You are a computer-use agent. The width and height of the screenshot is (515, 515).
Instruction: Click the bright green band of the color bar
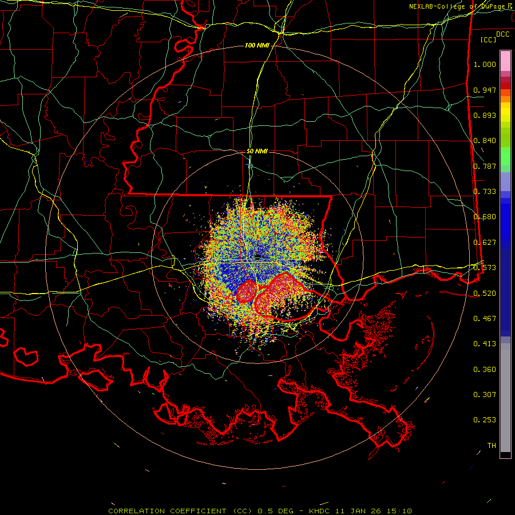coord(505,156)
